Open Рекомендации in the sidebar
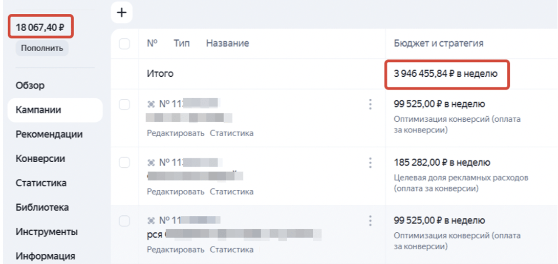Image resolution: width=558 pixels, height=264 pixels. (x=49, y=134)
